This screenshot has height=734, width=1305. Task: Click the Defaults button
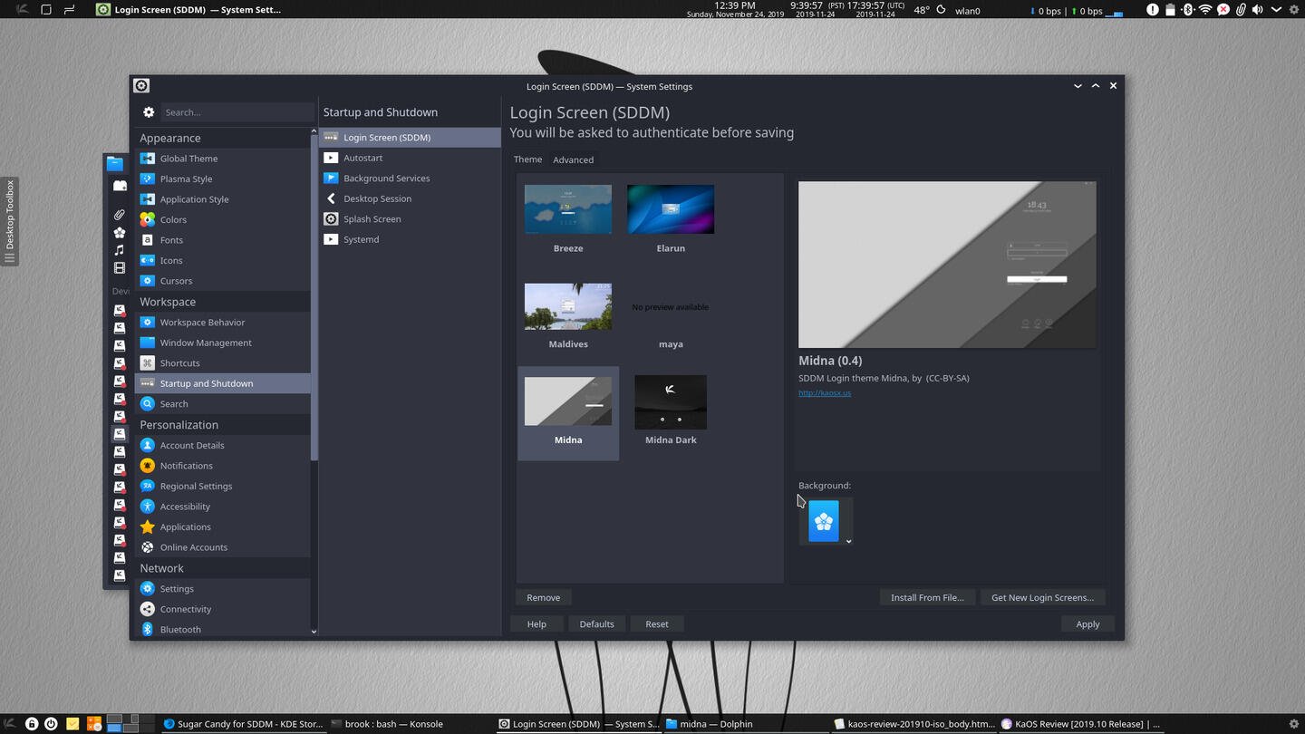click(x=596, y=624)
